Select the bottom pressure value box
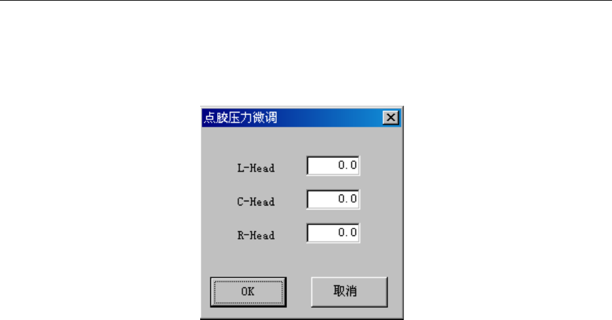The height and width of the screenshot is (320, 612). (x=333, y=233)
